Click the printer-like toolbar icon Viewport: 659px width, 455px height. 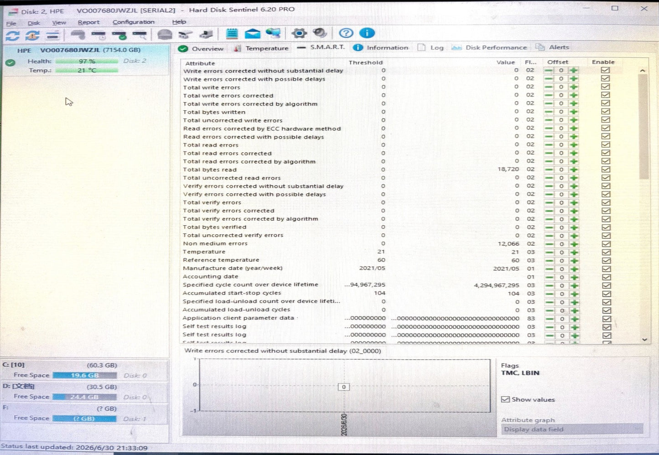tap(206, 34)
